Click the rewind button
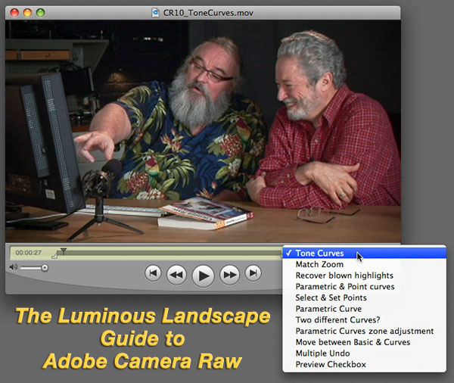Screen dimensions: 454x383 (176, 274)
